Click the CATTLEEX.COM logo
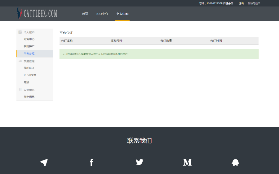 [37, 13]
